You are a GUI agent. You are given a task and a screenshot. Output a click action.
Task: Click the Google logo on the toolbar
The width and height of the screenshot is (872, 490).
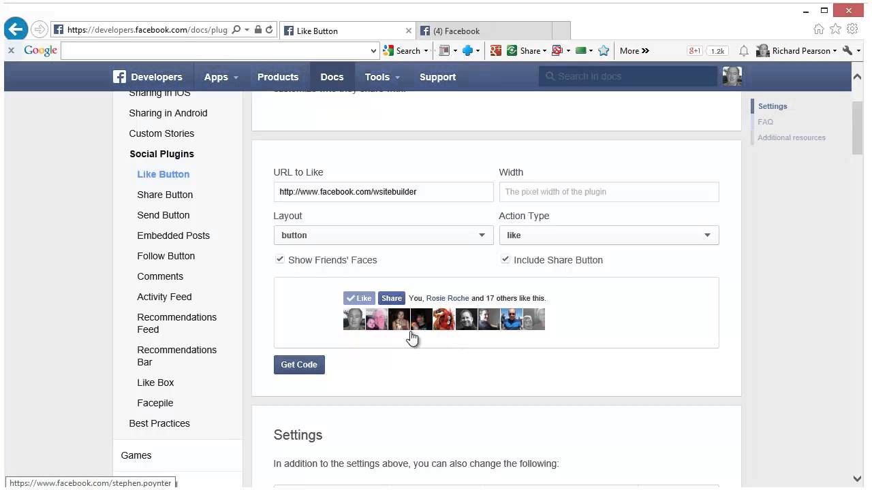(x=40, y=50)
